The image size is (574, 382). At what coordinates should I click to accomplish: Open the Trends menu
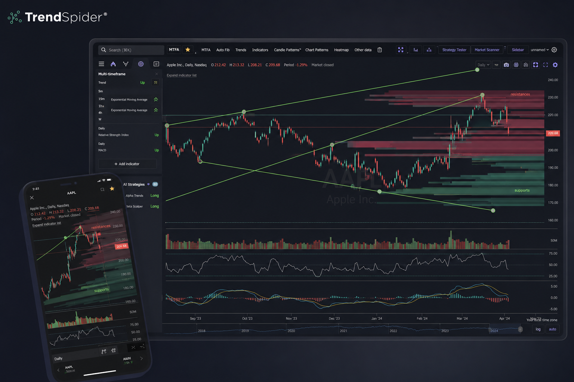241,50
